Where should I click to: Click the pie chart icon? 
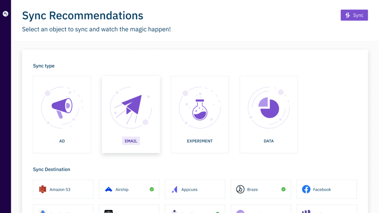tap(269, 108)
